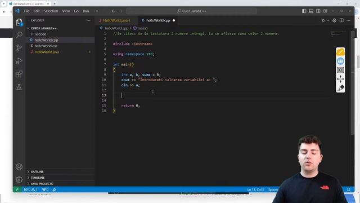Screen dimensions: 360x203
Task: Open the View menu
Action: coord(66,11)
